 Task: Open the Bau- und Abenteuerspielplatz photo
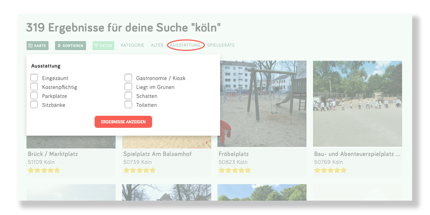click(357, 104)
